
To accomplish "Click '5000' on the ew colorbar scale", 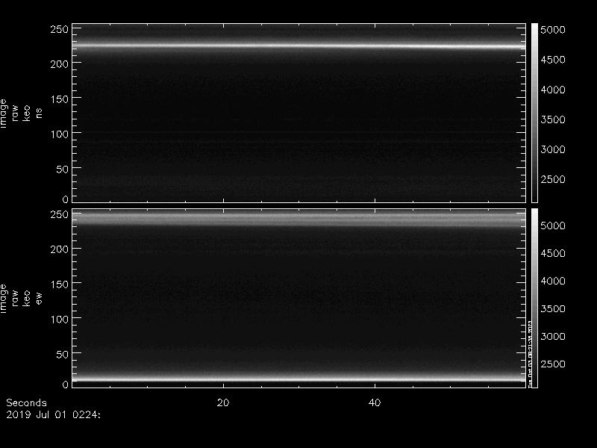I will click(x=553, y=225).
